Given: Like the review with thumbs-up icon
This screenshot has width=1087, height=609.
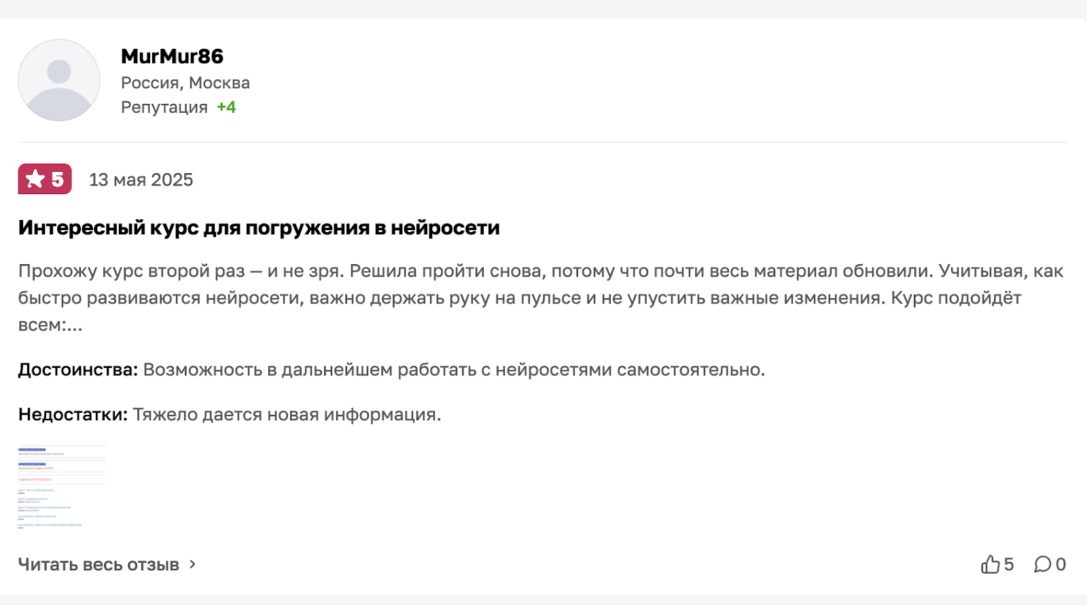Looking at the screenshot, I should coord(990,564).
